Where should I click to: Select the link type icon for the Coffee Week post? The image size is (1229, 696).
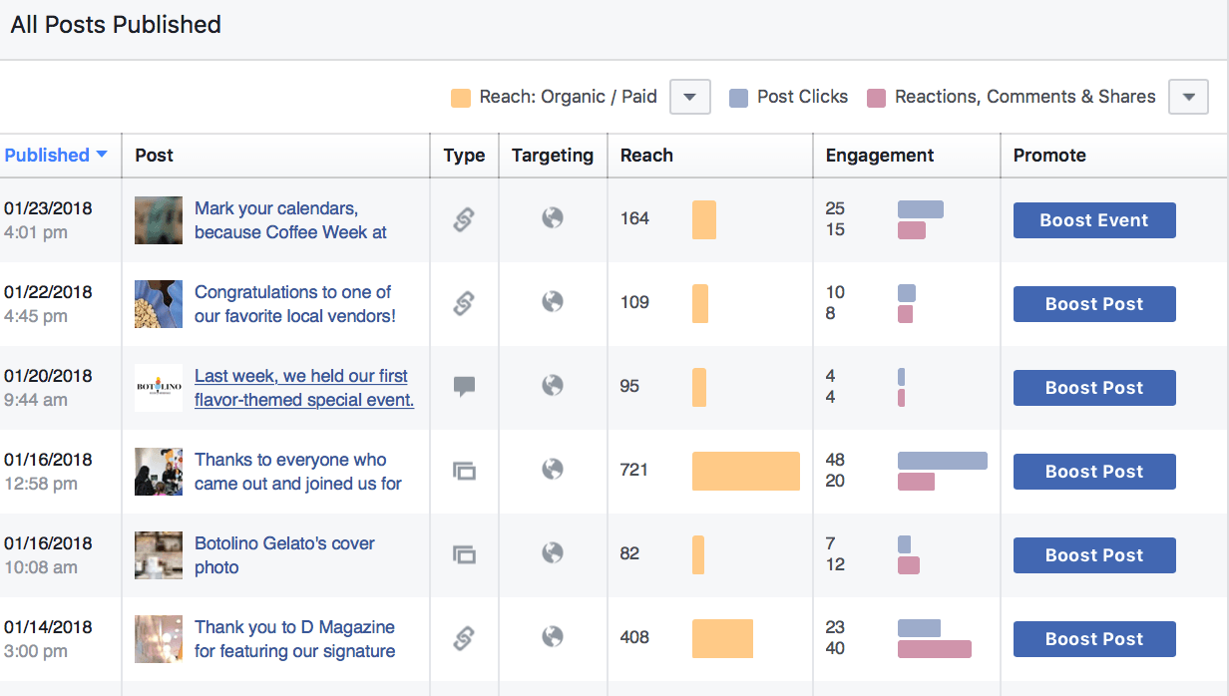point(464,220)
